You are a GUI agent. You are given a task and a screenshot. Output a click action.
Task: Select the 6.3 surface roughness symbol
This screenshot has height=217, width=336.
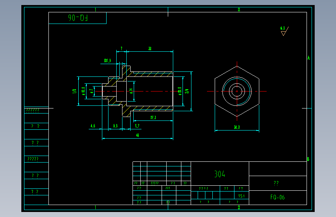coord(284,31)
